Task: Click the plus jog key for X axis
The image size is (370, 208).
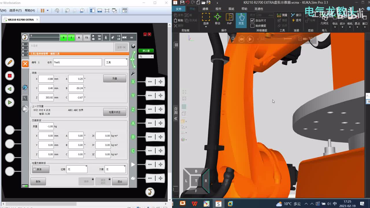Action: pos(161,82)
